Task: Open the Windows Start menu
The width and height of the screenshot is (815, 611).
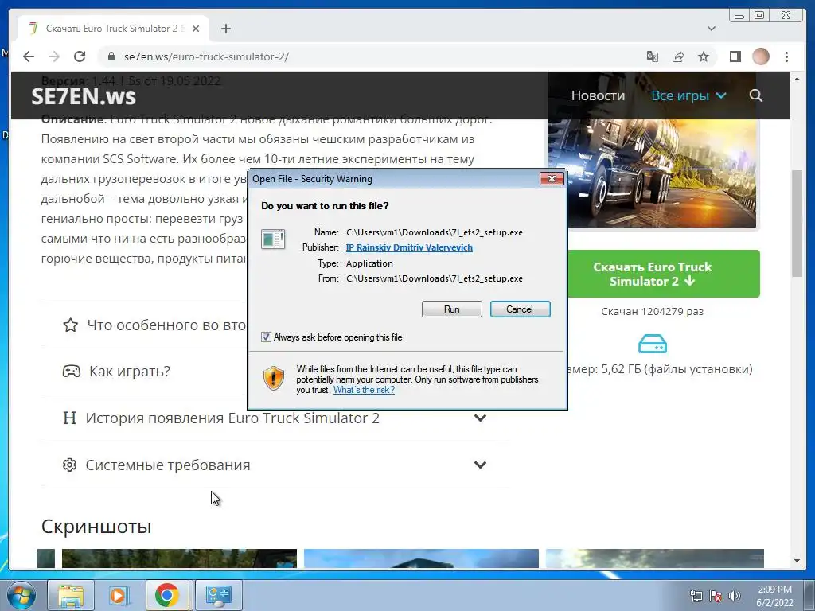Action: [x=21, y=595]
